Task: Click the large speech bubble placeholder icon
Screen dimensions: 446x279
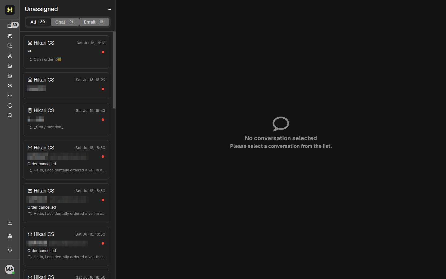Action: [281, 124]
